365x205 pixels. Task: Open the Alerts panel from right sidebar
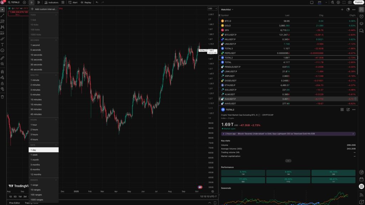(x=361, y=16)
